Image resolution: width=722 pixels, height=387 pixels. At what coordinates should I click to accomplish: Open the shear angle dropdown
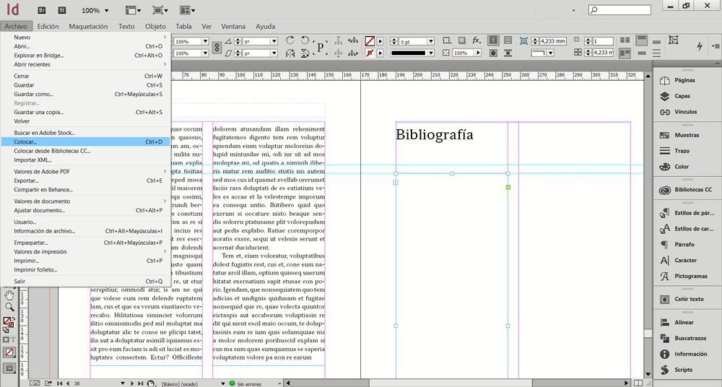[274, 53]
